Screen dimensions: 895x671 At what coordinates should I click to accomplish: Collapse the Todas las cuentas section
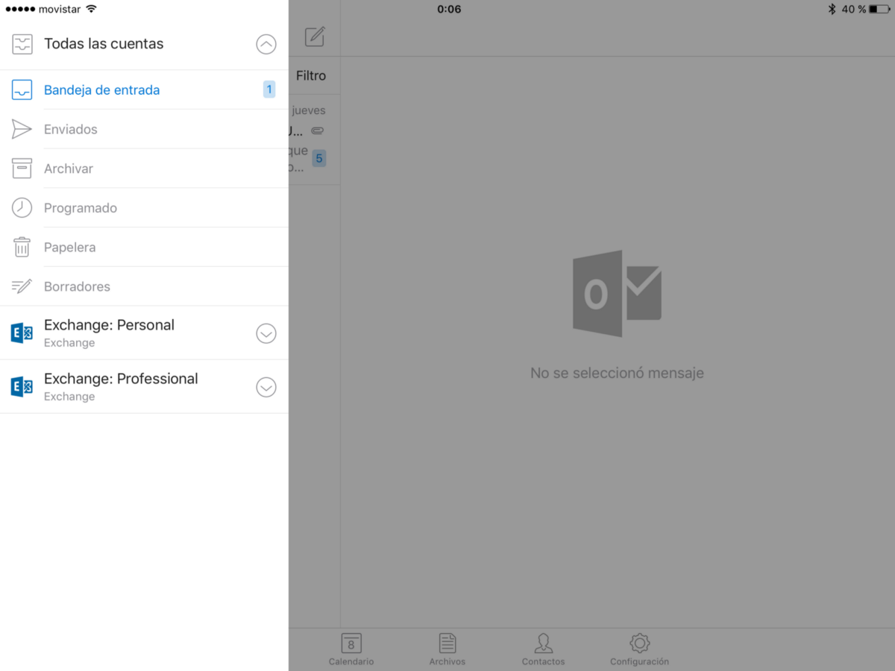coord(266,44)
